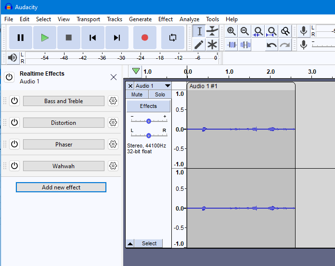This screenshot has height=266, width=335.
Task: Open the Edit menu
Action: pos(25,19)
